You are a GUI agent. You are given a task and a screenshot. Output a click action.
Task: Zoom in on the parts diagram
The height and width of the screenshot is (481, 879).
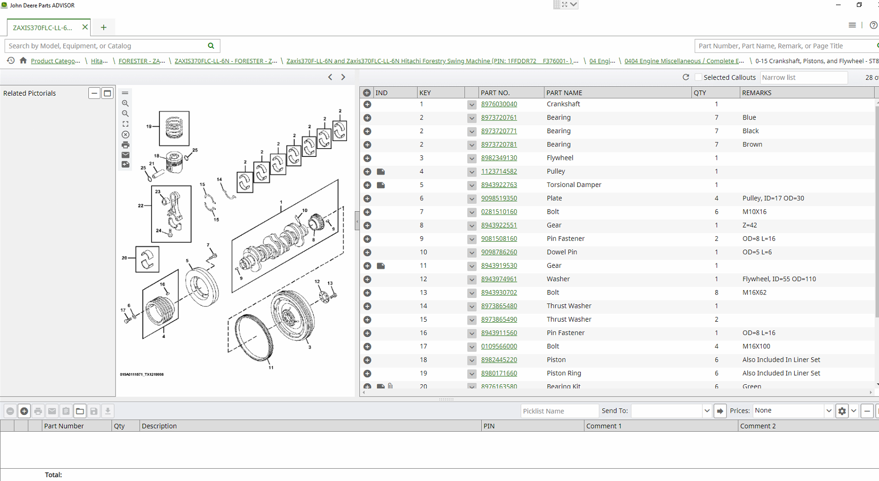125,104
